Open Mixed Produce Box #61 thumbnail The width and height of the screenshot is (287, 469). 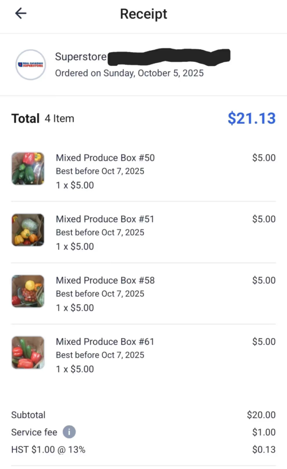pos(28,352)
